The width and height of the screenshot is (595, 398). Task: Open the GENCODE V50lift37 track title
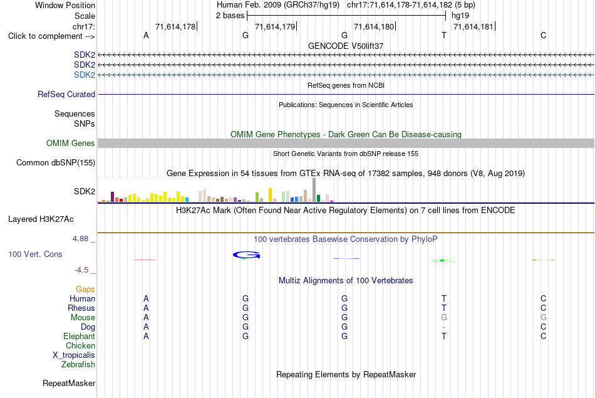[x=346, y=46]
